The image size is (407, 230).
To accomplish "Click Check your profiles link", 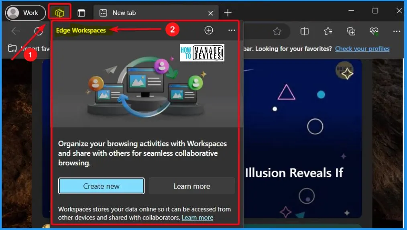I will coord(362,49).
